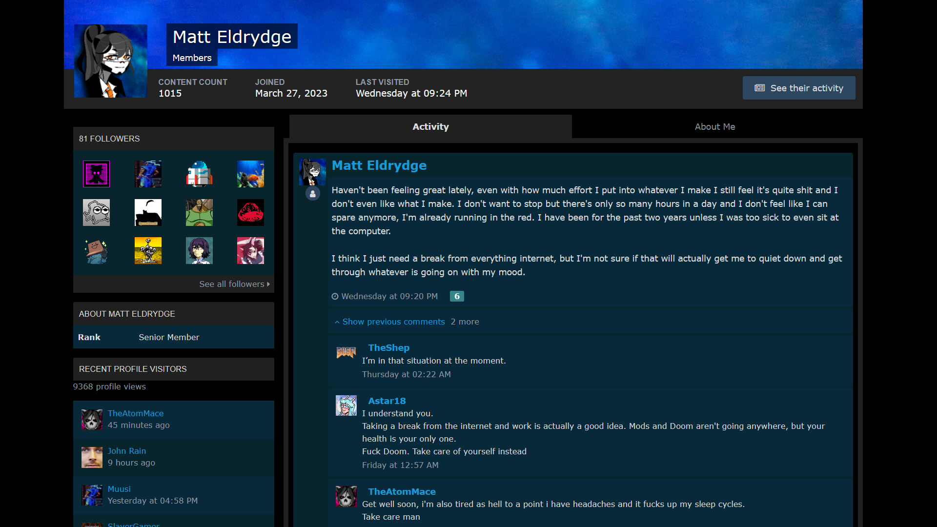Click the arrow beside See all followers
937x527 pixels.
[268, 284]
